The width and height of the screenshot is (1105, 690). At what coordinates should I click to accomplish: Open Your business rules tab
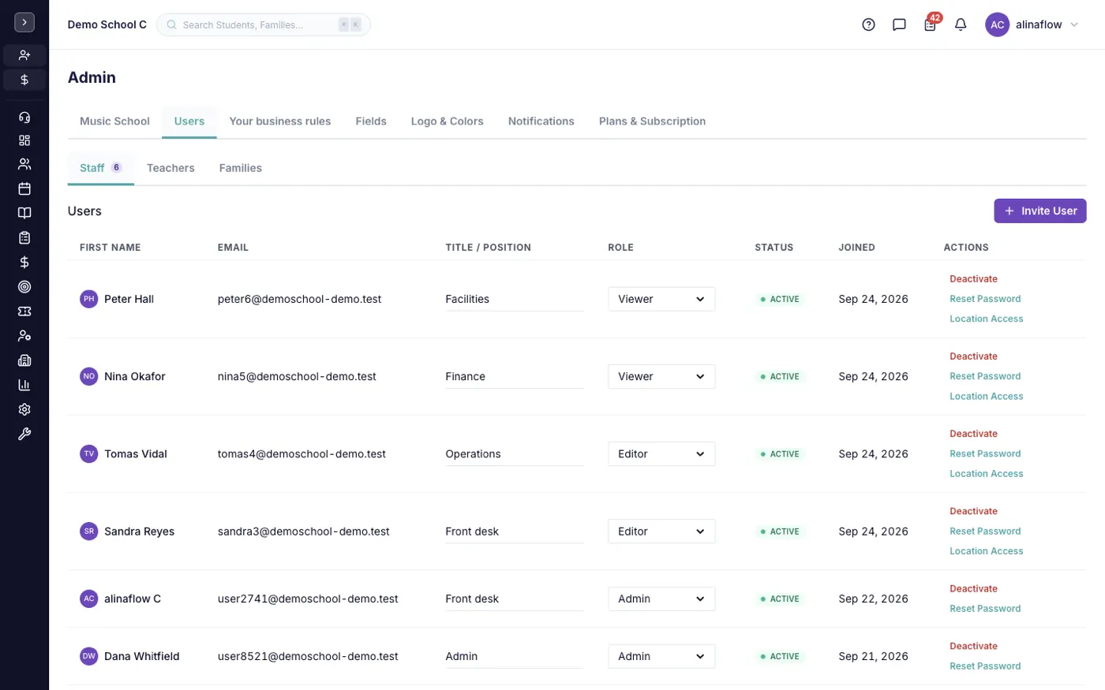click(x=280, y=121)
